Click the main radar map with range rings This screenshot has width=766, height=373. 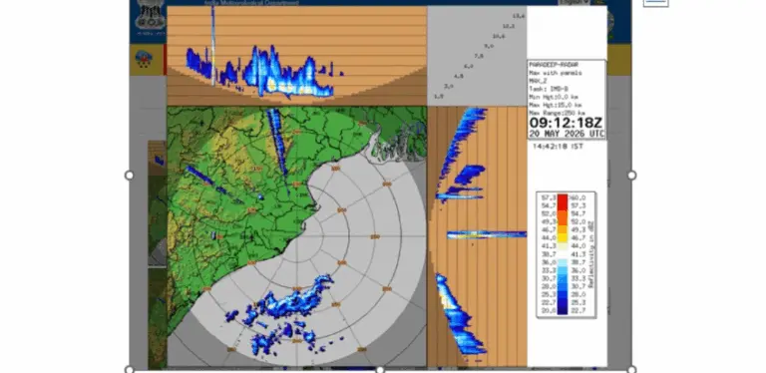click(297, 236)
